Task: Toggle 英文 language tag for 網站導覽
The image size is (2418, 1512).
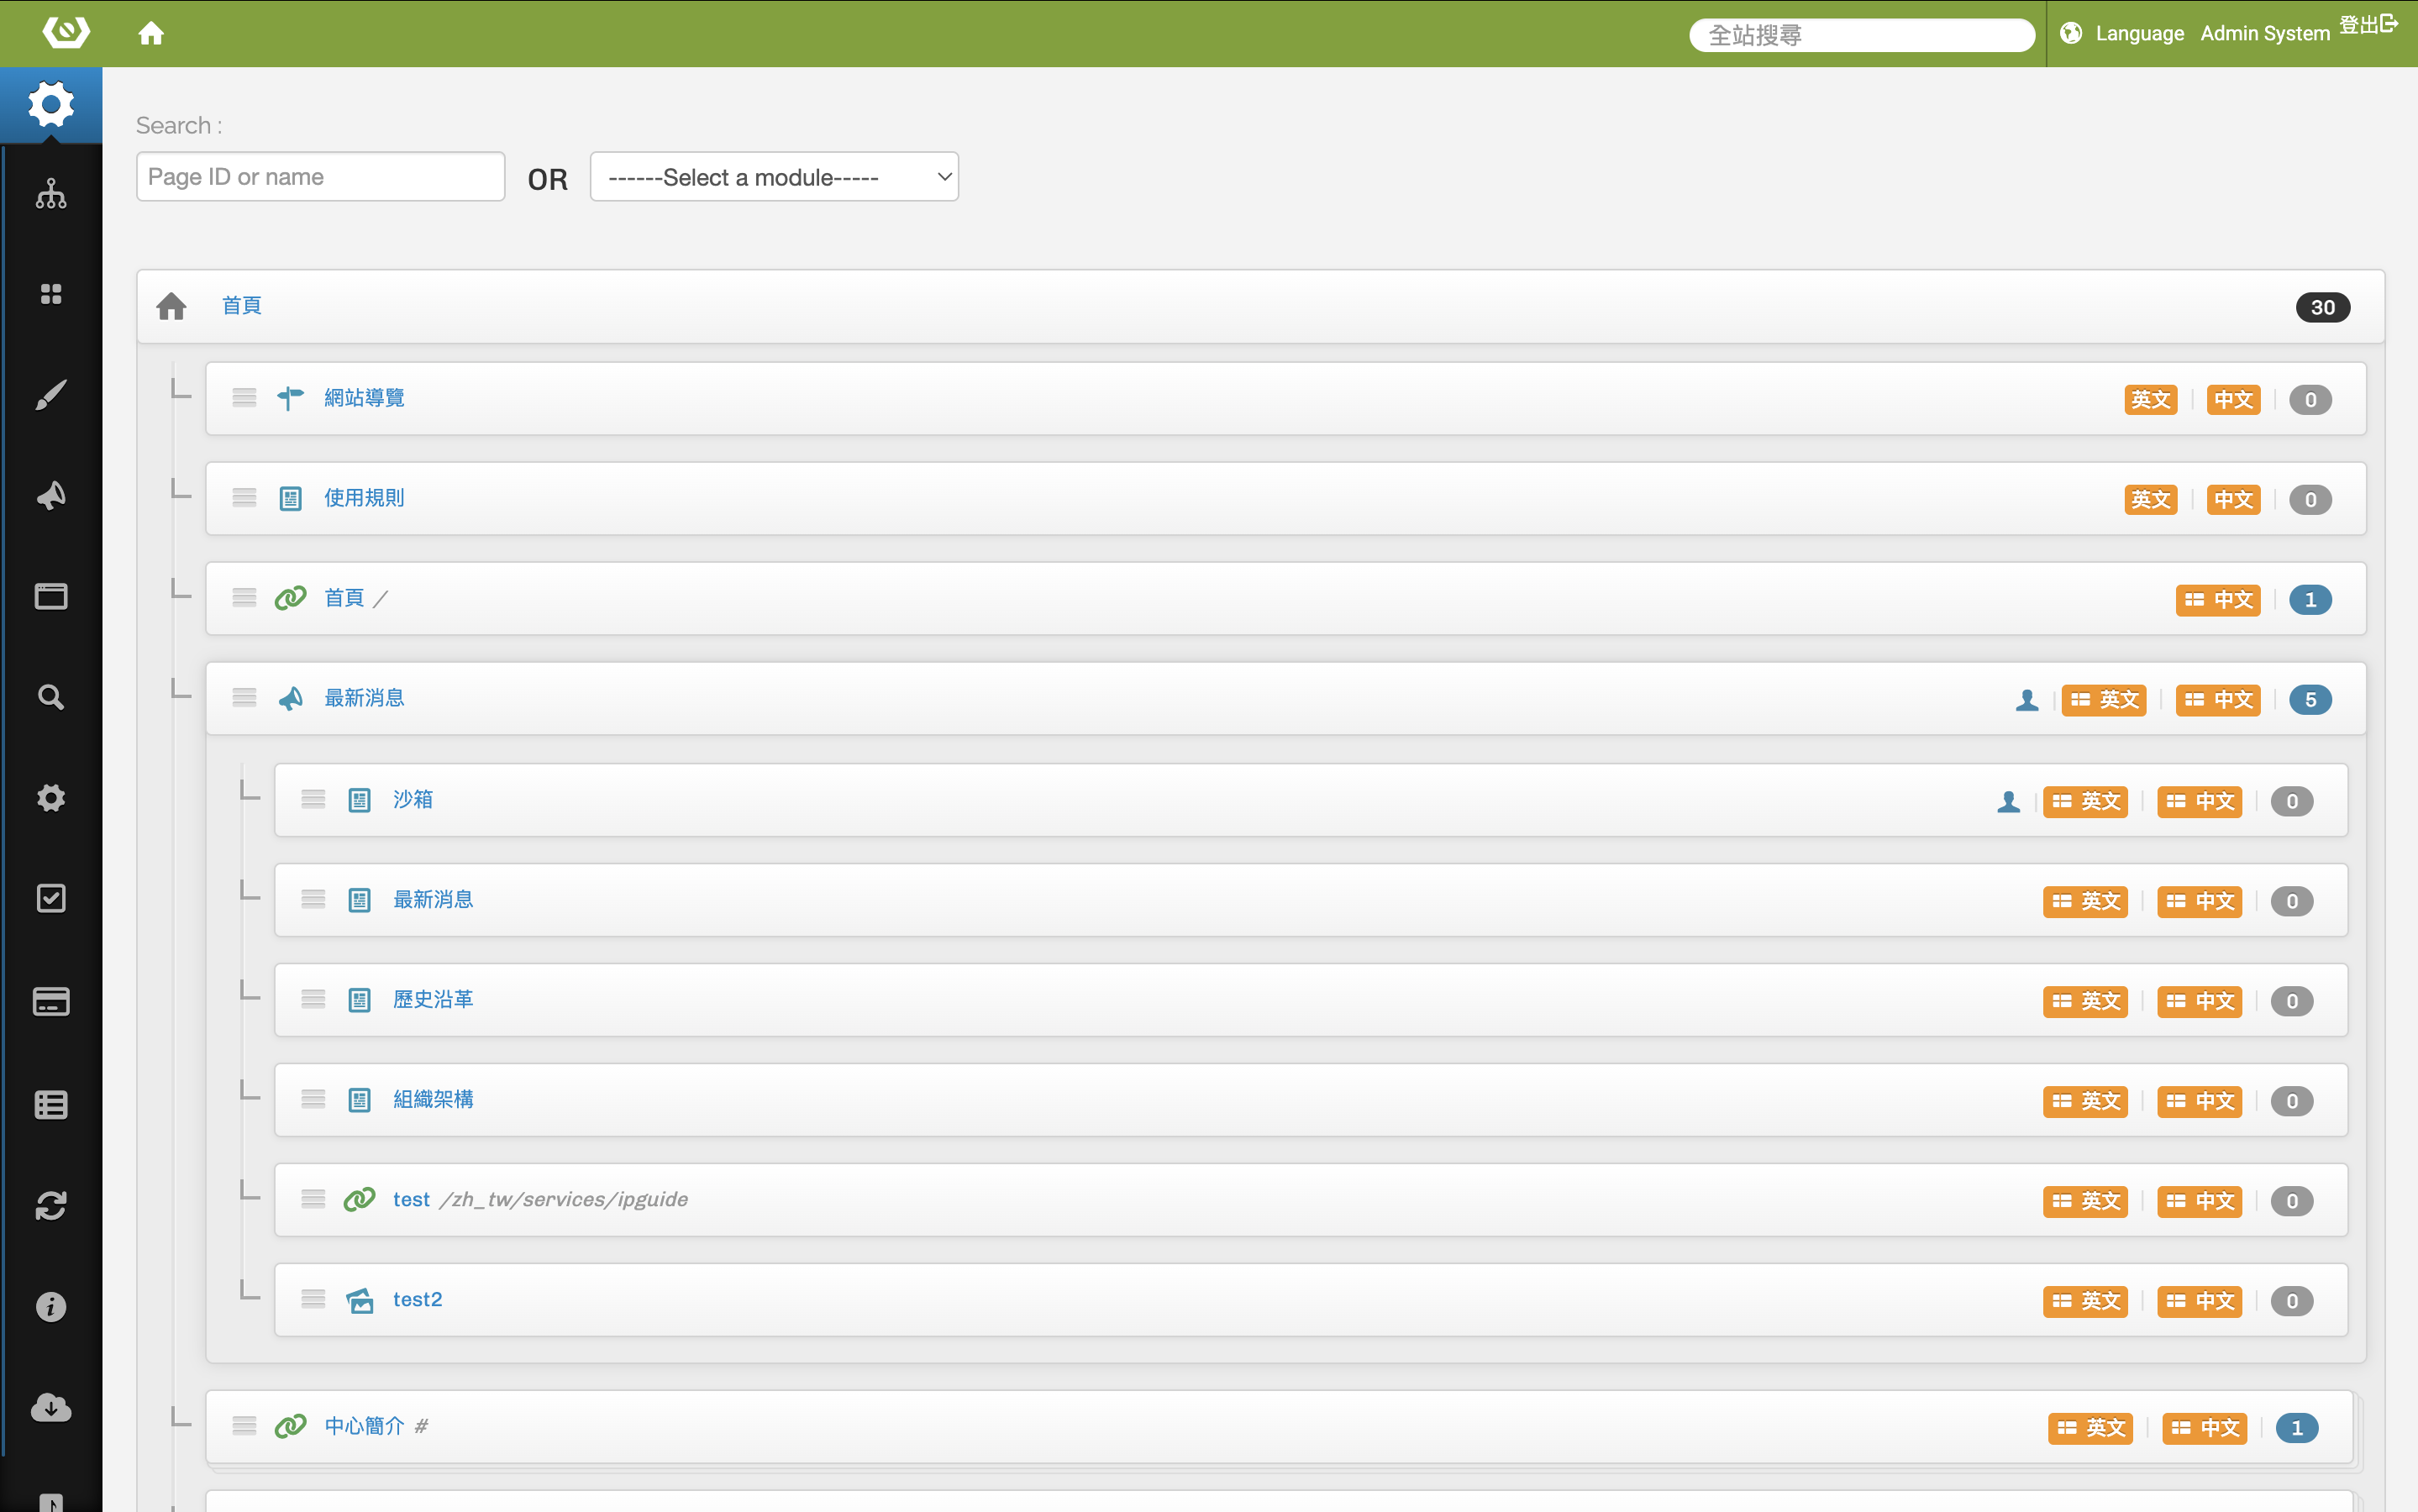Action: point(2150,400)
